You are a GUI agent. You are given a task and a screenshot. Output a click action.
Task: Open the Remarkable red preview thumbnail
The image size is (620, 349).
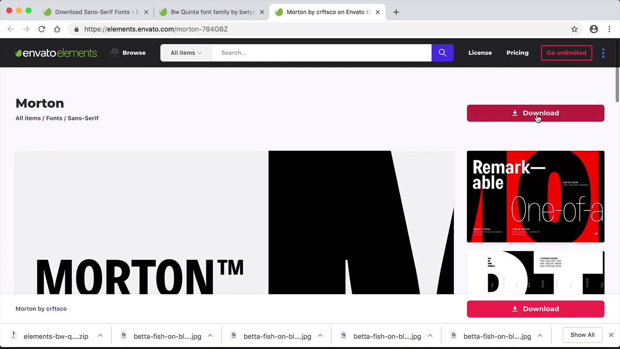tap(535, 196)
